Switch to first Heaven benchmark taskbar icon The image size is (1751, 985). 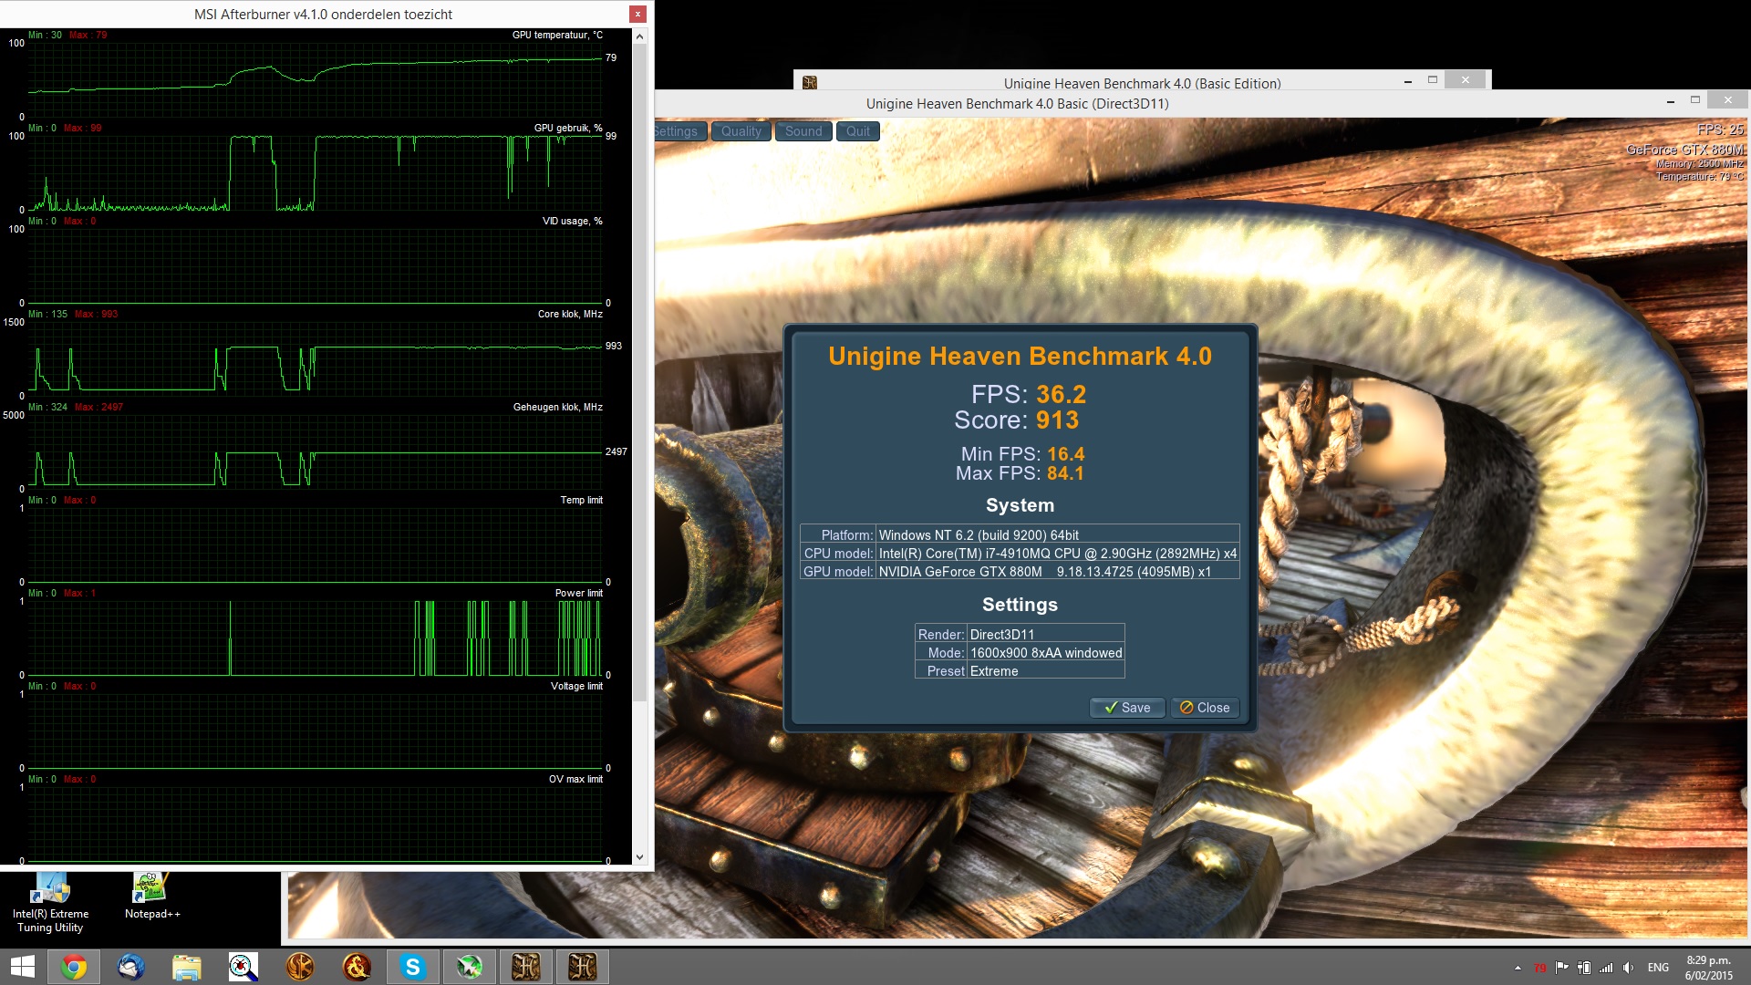tap(526, 967)
